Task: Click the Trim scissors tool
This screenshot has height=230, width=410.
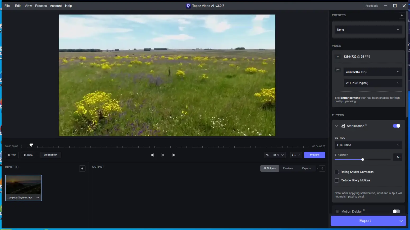Action: pyautogui.click(x=12, y=155)
